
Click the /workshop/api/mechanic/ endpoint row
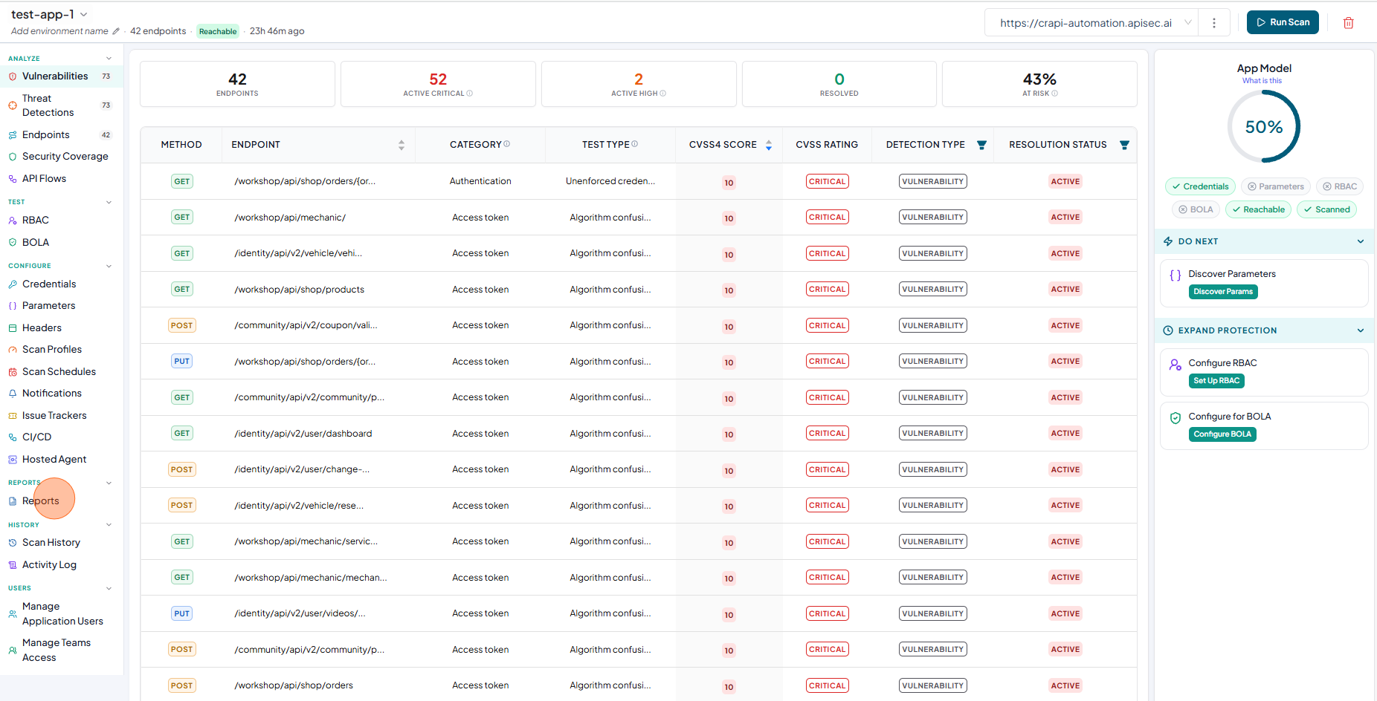[x=638, y=218]
